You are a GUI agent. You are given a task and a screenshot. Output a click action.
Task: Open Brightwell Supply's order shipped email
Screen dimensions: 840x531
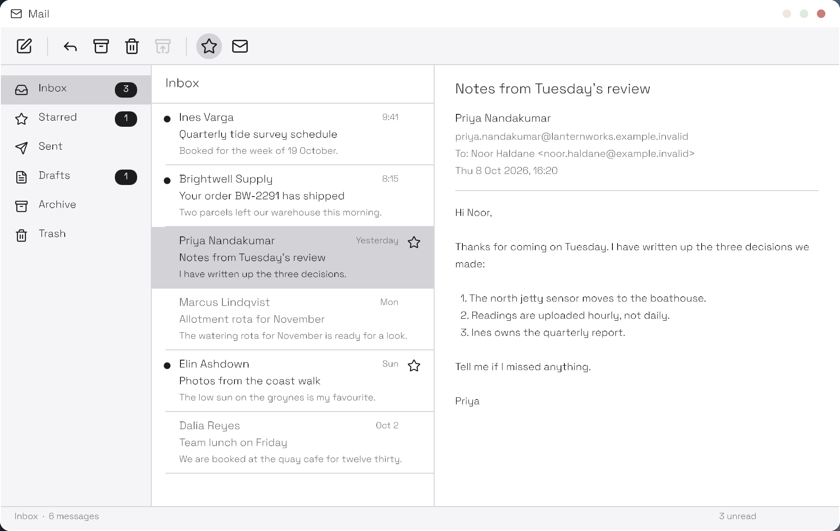(293, 196)
